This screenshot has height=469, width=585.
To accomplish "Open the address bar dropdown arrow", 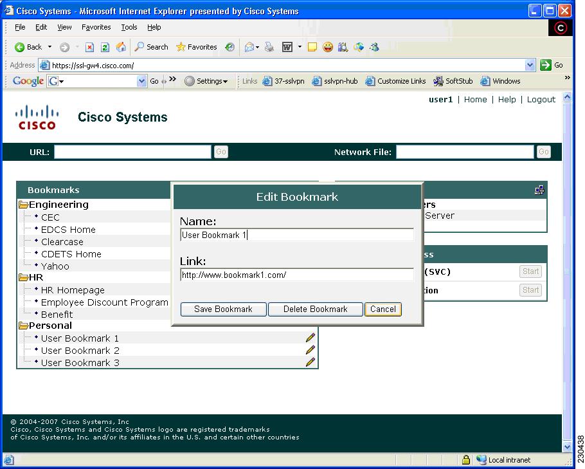I will pos(530,65).
